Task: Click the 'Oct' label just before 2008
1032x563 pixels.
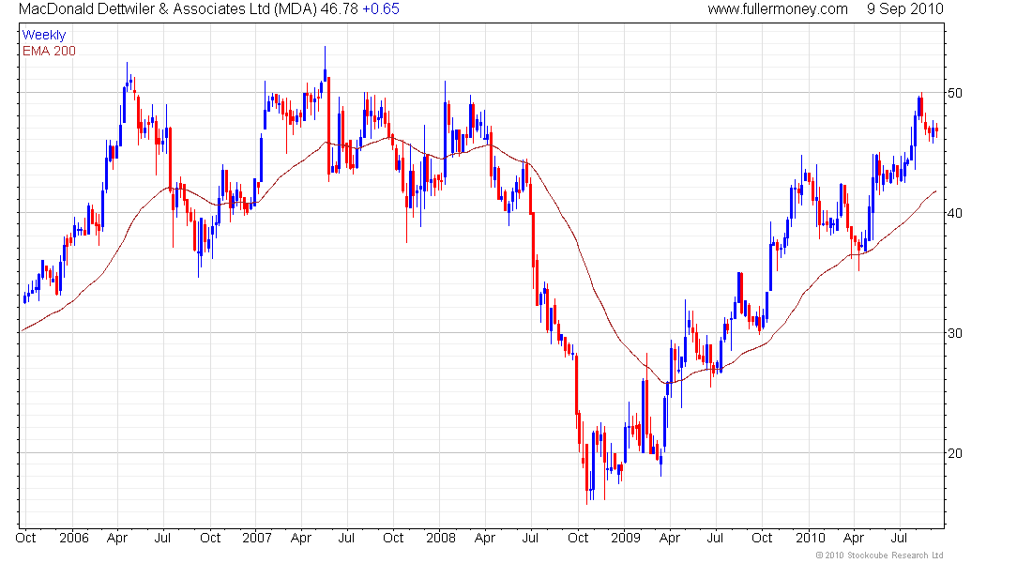Action: click(393, 538)
